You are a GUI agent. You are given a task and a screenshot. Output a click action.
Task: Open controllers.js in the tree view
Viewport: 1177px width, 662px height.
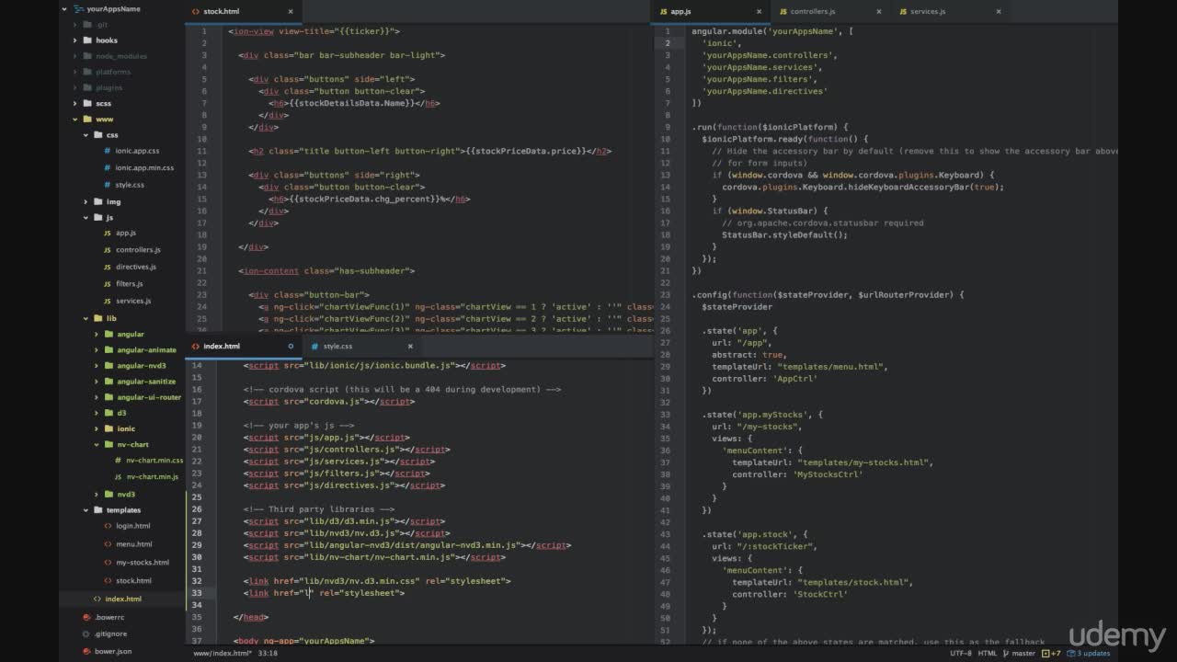coord(138,250)
